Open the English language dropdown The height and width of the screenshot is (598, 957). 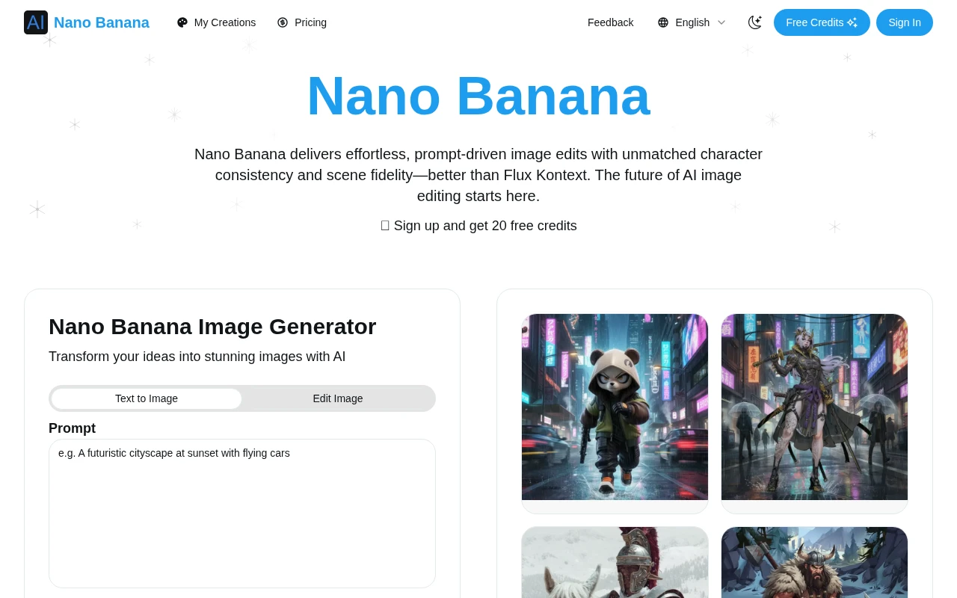point(692,22)
